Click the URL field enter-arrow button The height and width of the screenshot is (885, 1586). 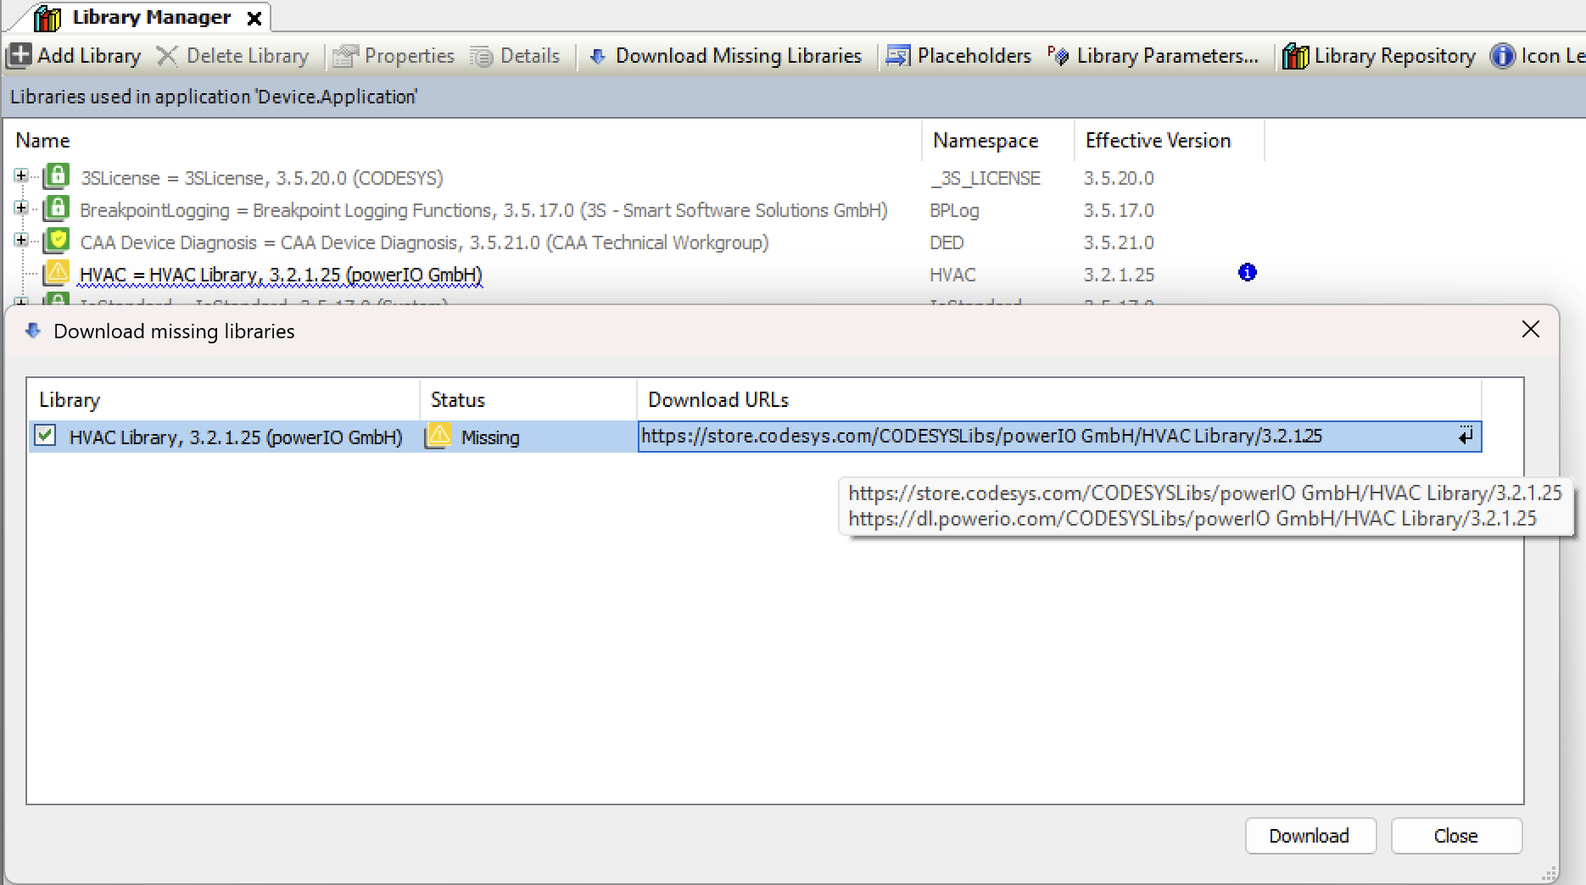tap(1465, 437)
